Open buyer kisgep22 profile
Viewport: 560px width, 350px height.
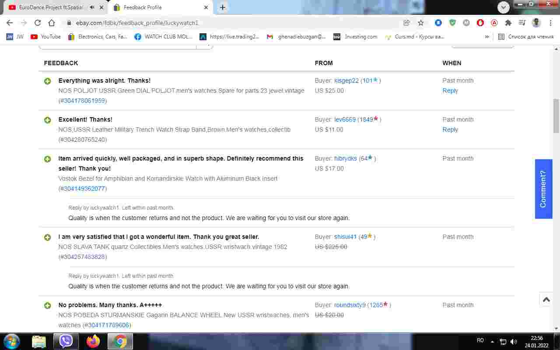click(346, 80)
